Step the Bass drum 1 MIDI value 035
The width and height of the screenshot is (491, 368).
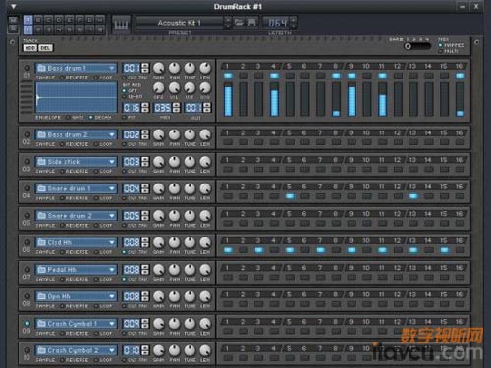(176, 108)
